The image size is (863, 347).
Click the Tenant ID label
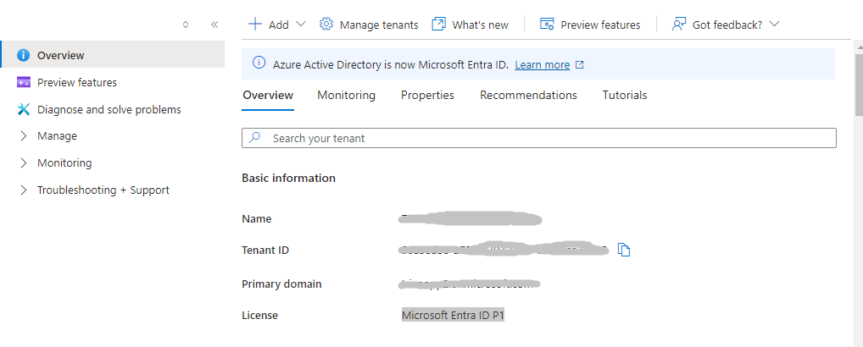click(265, 250)
